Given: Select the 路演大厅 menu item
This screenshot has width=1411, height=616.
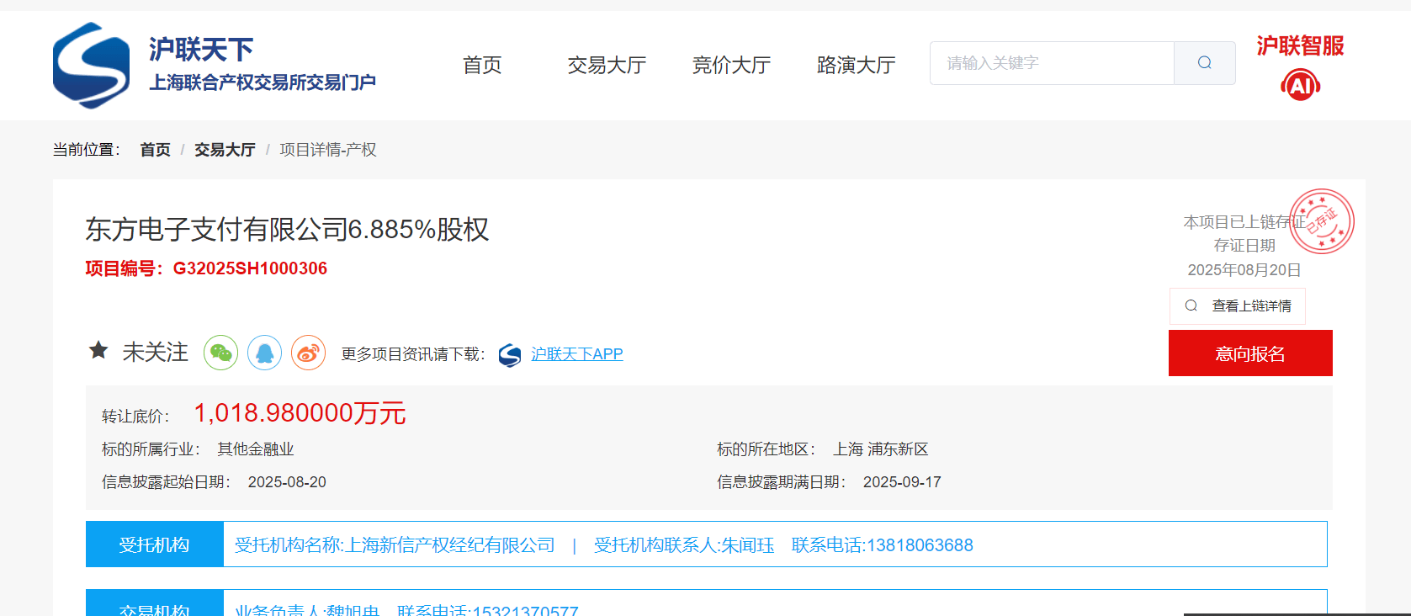Looking at the screenshot, I should 856,65.
